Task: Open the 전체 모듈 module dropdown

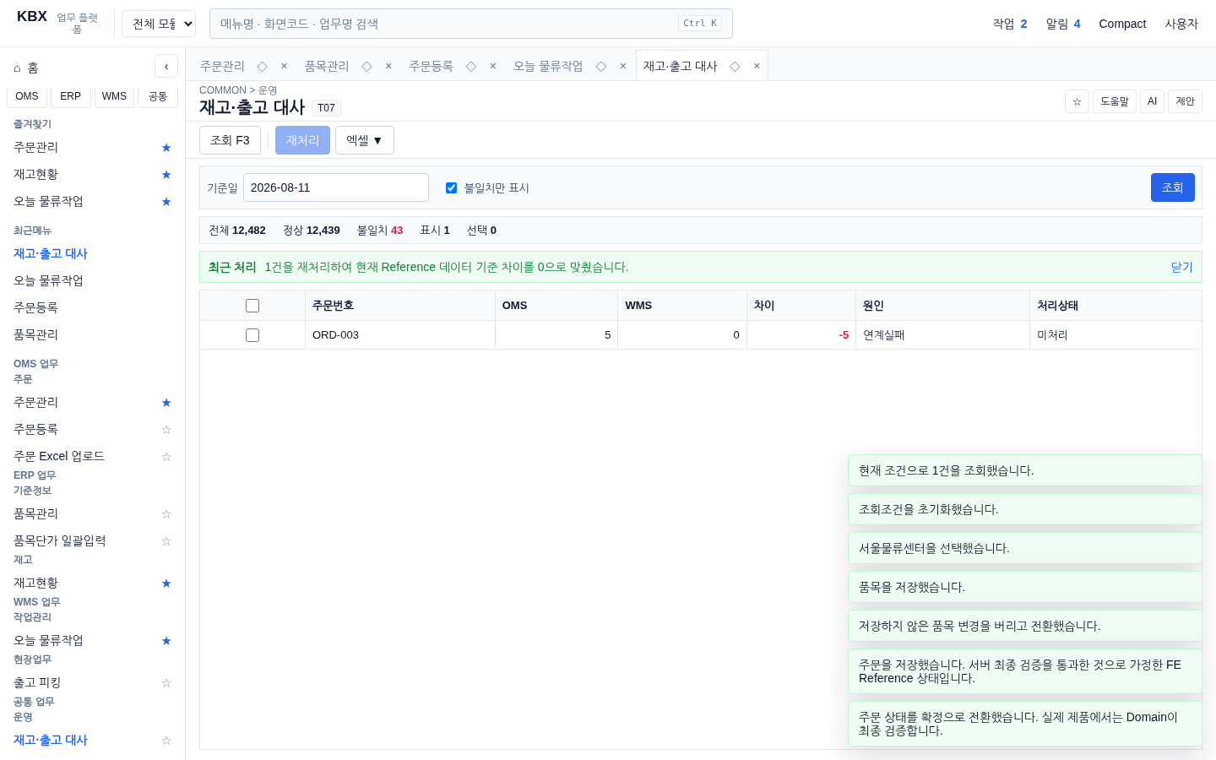Action: [159, 24]
